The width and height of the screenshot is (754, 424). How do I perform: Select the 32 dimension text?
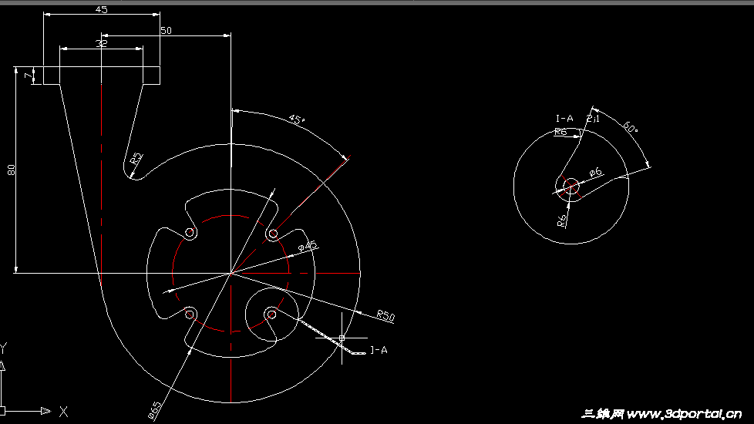102,43
